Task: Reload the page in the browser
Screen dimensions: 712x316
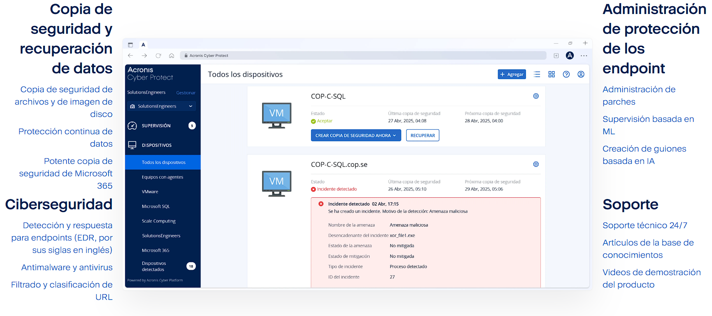Action: tap(158, 56)
